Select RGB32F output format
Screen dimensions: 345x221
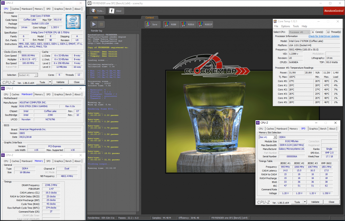click(205, 24)
